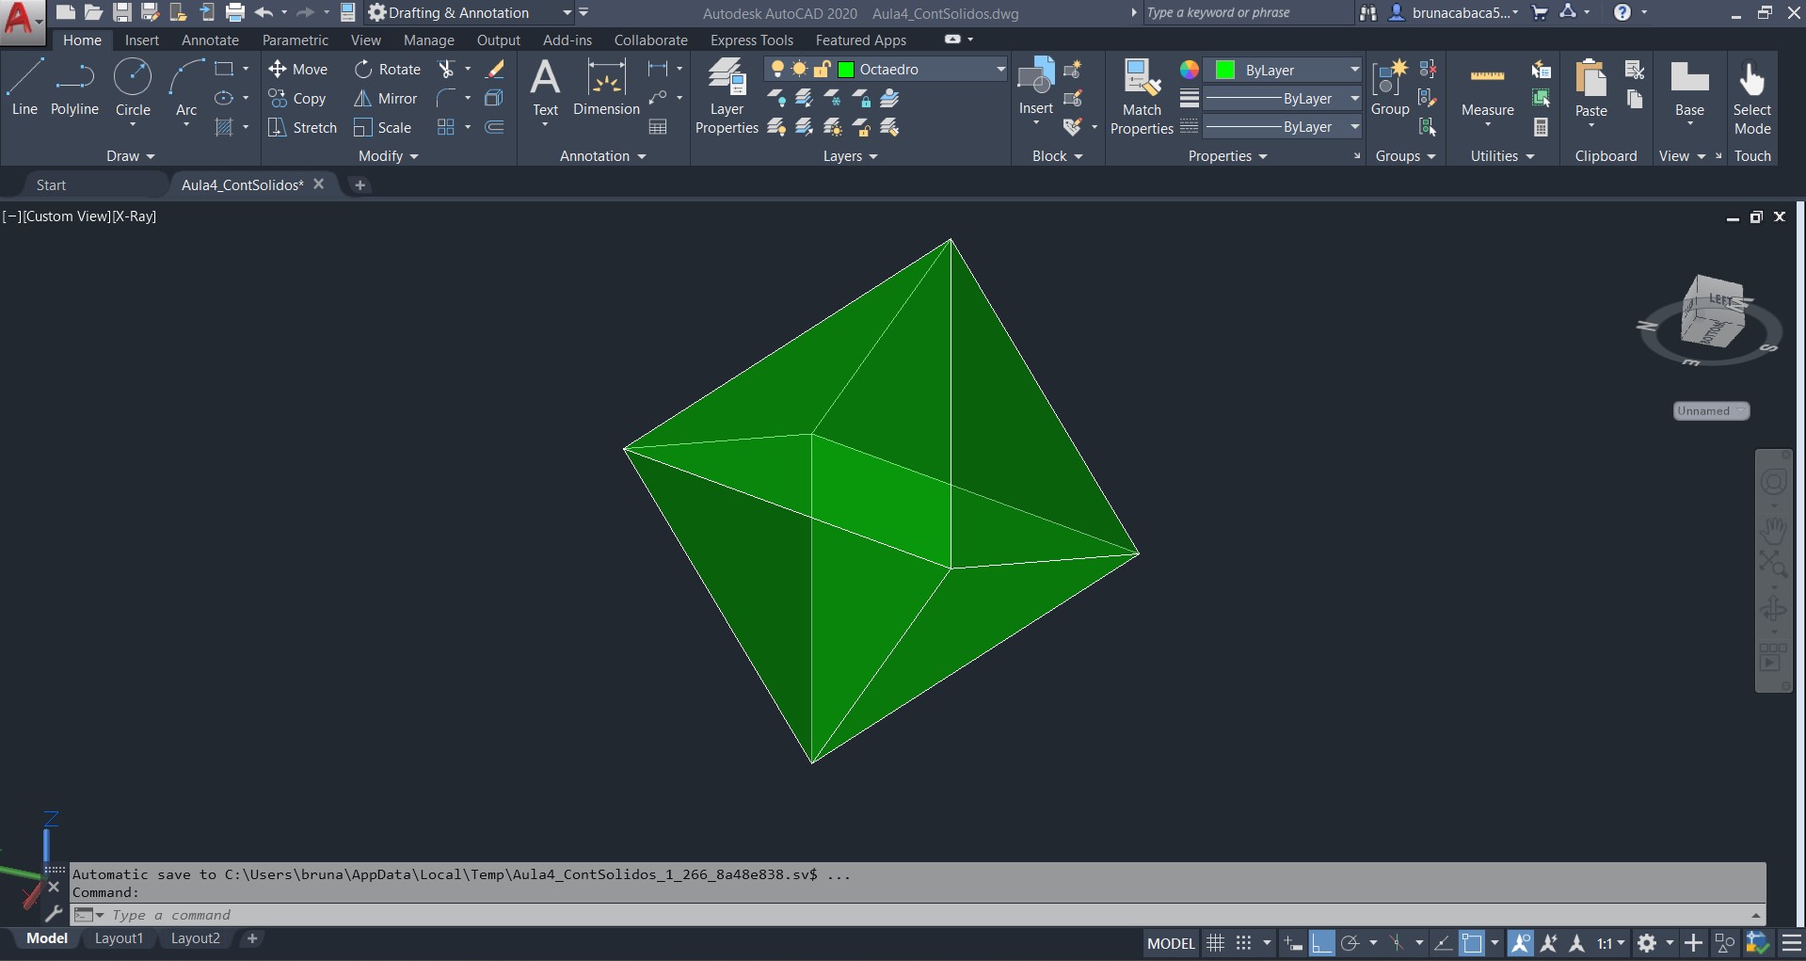Viewport: 1806px width, 961px height.
Task: Toggle MODEL space button in status bar
Action: coord(1171,942)
